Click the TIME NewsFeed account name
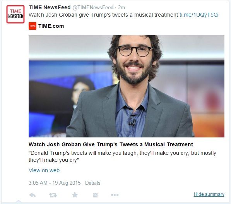The width and height of the screenshot is (231, 204). tap(50, 7)
